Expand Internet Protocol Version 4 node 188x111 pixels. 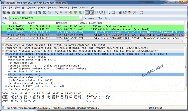pos(3,51)
